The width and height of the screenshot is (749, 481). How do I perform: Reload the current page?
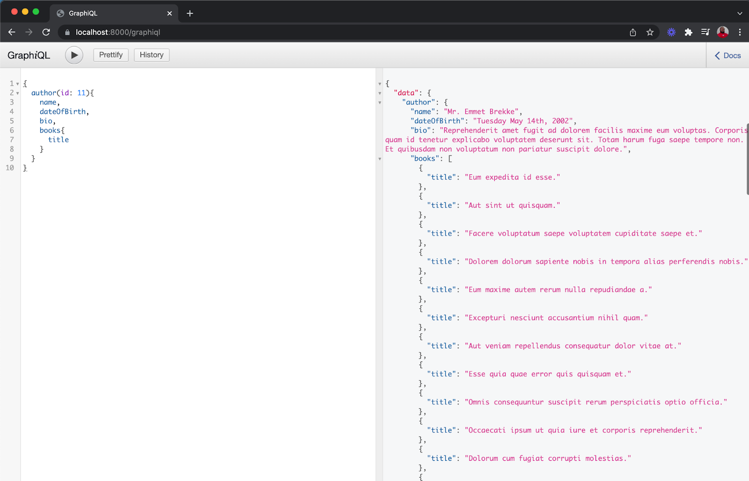click(46, 32)
